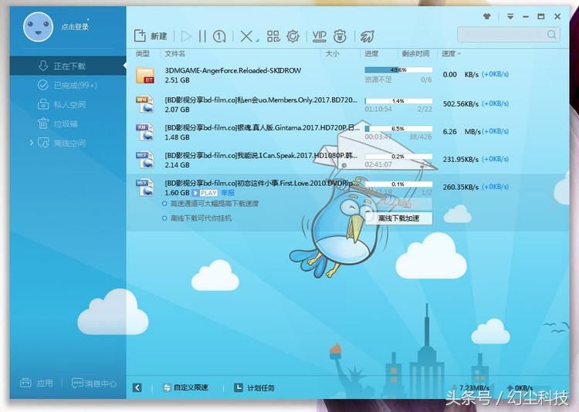Viewport: 579px width, 412px height.
Task: Go to 垃圾箱 in the sidebar
Action: pyautogui.click(x=65, y=123)
